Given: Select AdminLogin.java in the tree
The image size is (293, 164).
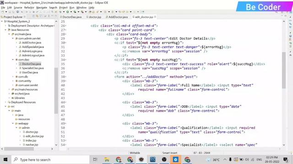Looking at the screenshot, I should (32, 51).
